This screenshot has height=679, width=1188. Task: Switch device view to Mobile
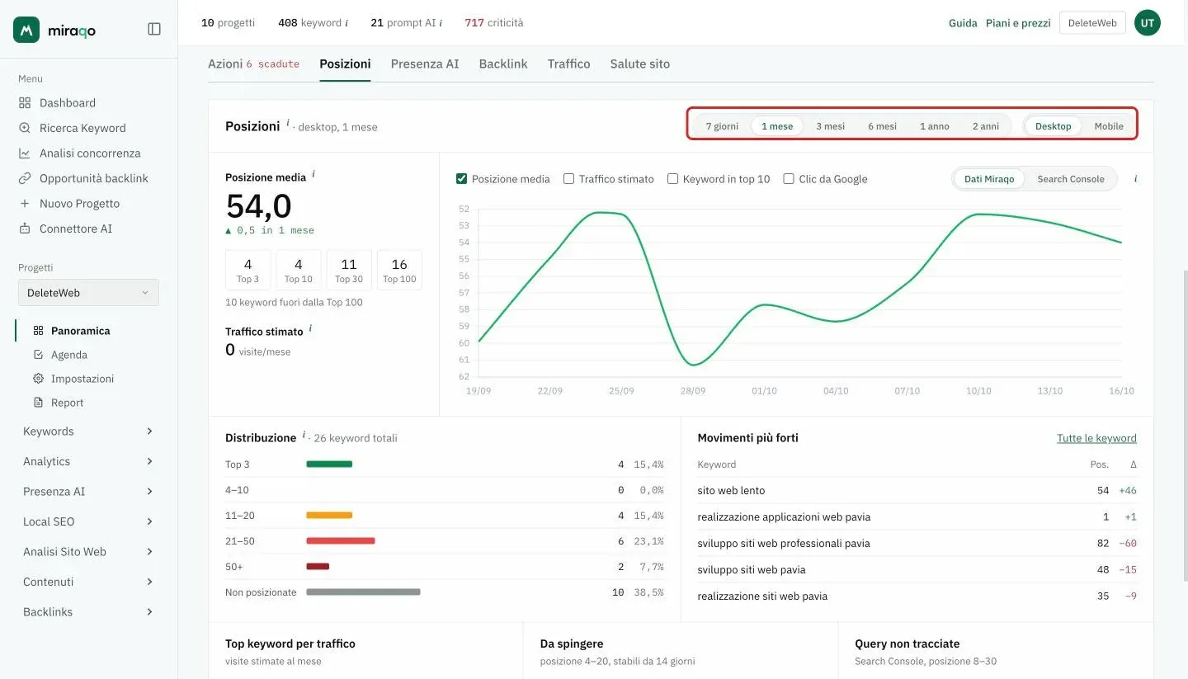tap(1109, 126)
